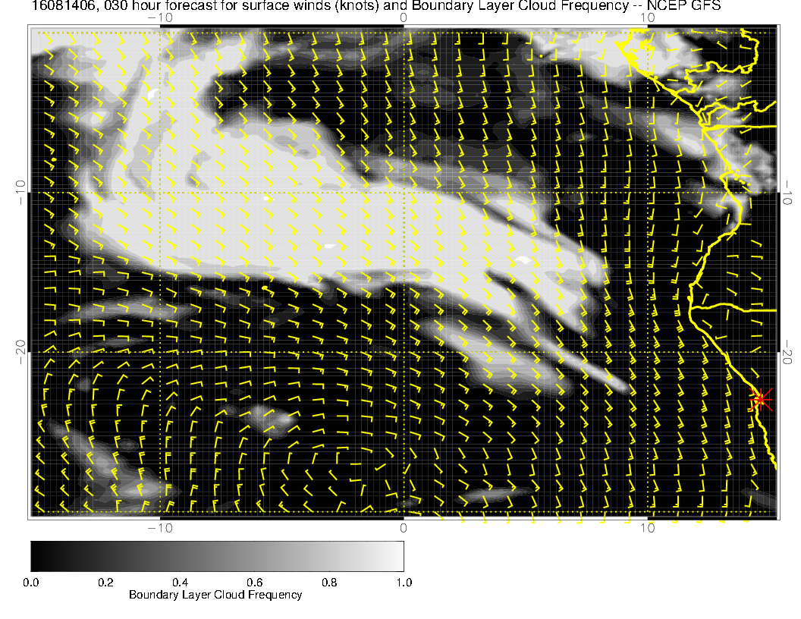Click the -20 latitude label on left axis
The width and height of the screenshot is (801, 619).
pos(20,352)
